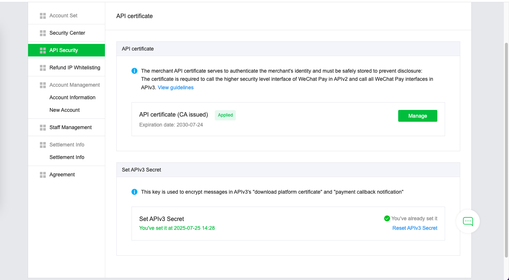Click the grid icon next to Security Center
509x280 pixels.
coord(42,33)
